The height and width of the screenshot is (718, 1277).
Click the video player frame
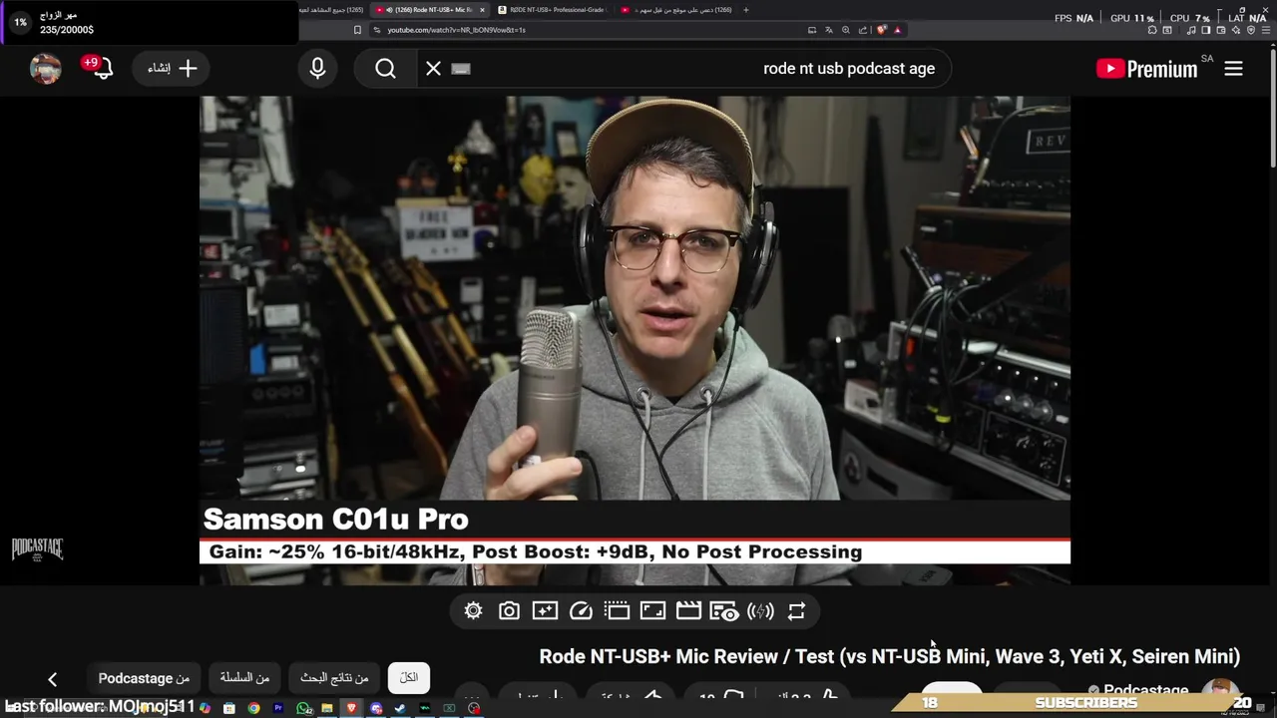(635, 339)
